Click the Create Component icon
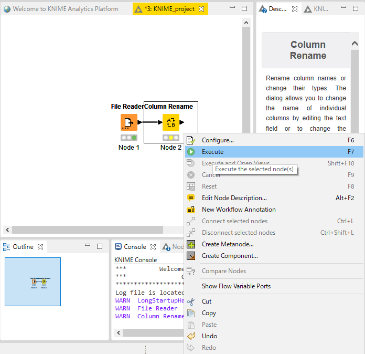The image size is (365, 354). click(191, 256)
